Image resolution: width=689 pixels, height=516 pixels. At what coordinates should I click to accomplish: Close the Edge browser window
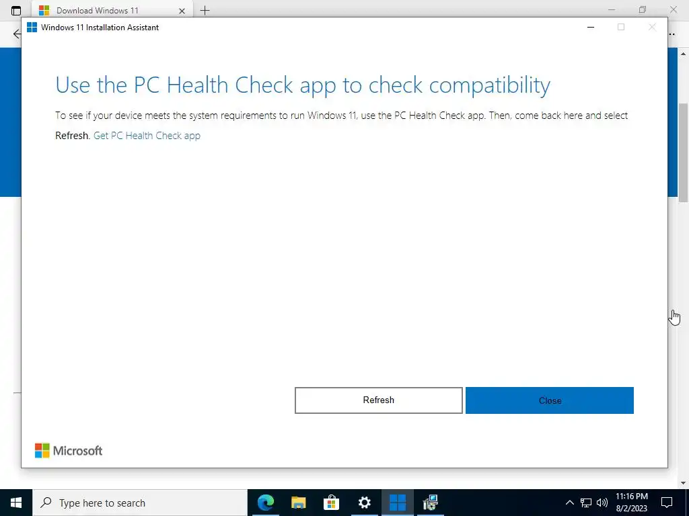(x=673, y=9)
